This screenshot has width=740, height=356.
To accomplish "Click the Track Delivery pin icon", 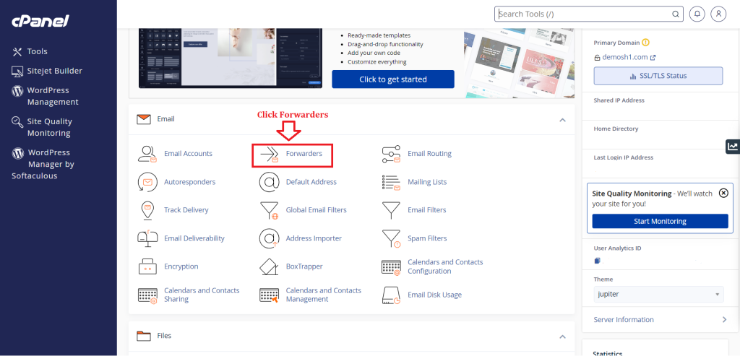I will click(147, 210).
